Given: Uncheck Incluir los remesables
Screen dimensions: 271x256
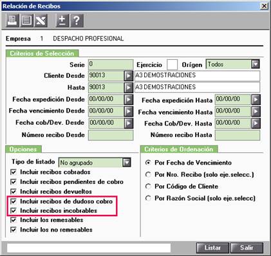Looking at the screenshot, I should point(14,220).
